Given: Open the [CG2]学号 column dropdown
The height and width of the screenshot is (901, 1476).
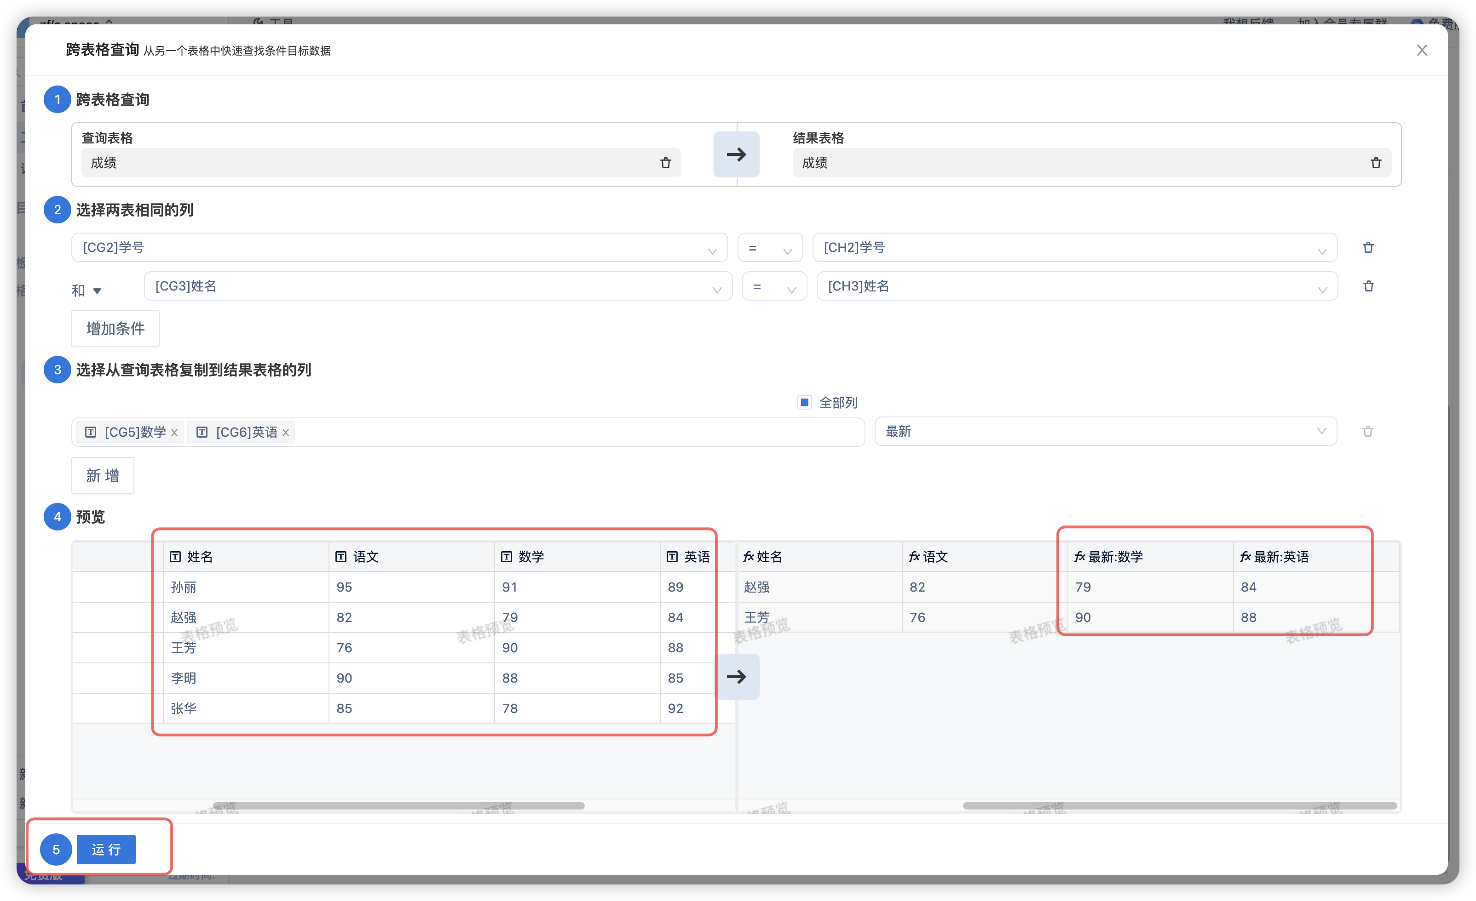Looking at the screenshot, I should [x=399, y=247].
